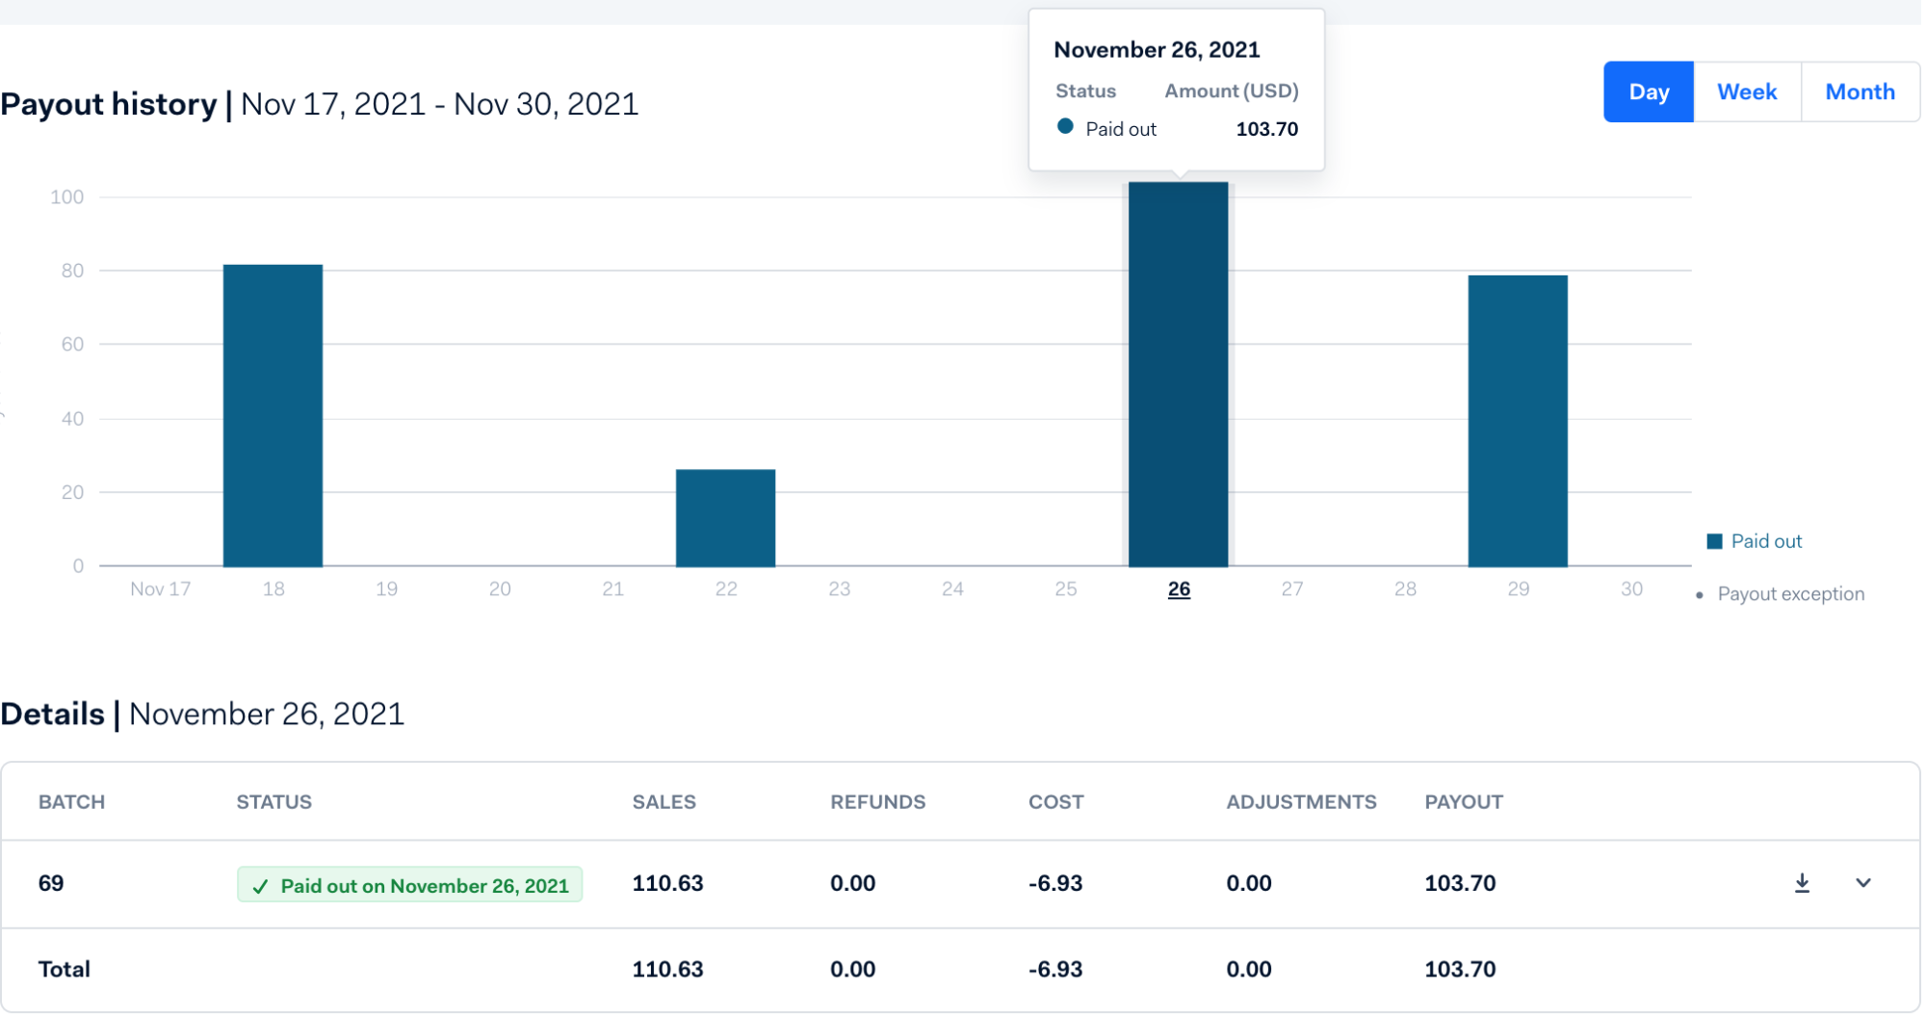The height and width of the screenshot is (1016, 1925).
Task: Click the 'Nov 17' axis label
Action: pos(161,589)
